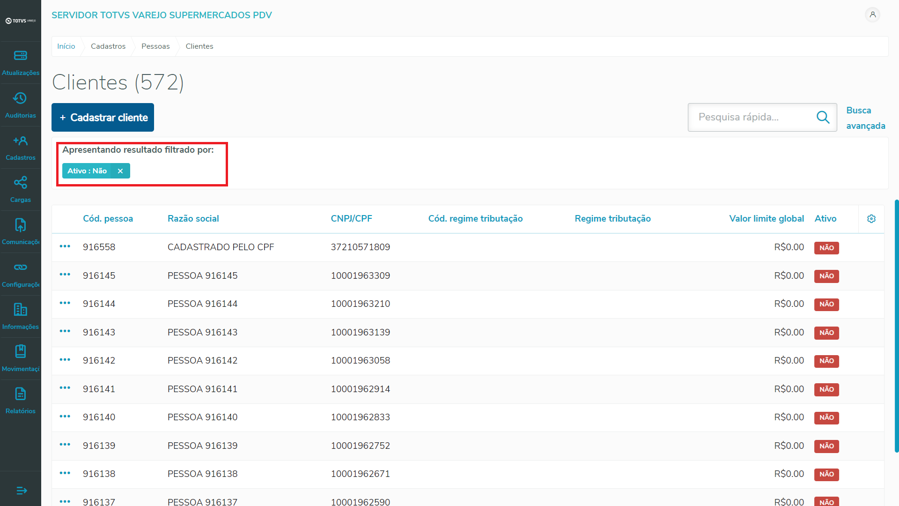Click the user profile avatar icon
899x506 pixels.
tap(872, 15)
